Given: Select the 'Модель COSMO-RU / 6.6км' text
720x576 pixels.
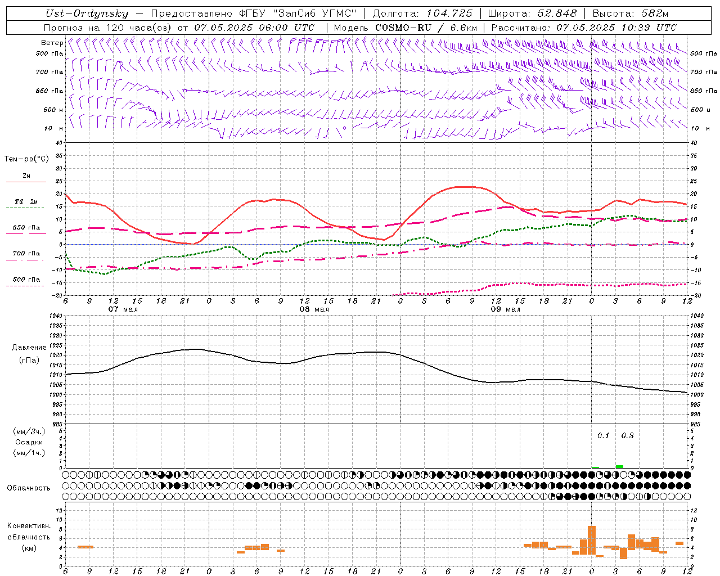Looking at the screenshot, I should pyautogui.click(x=406, y=28).
